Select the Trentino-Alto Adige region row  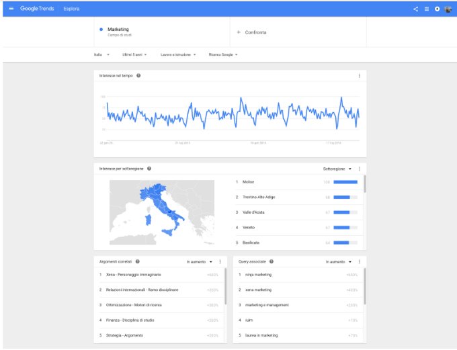(x=298, y=198)
